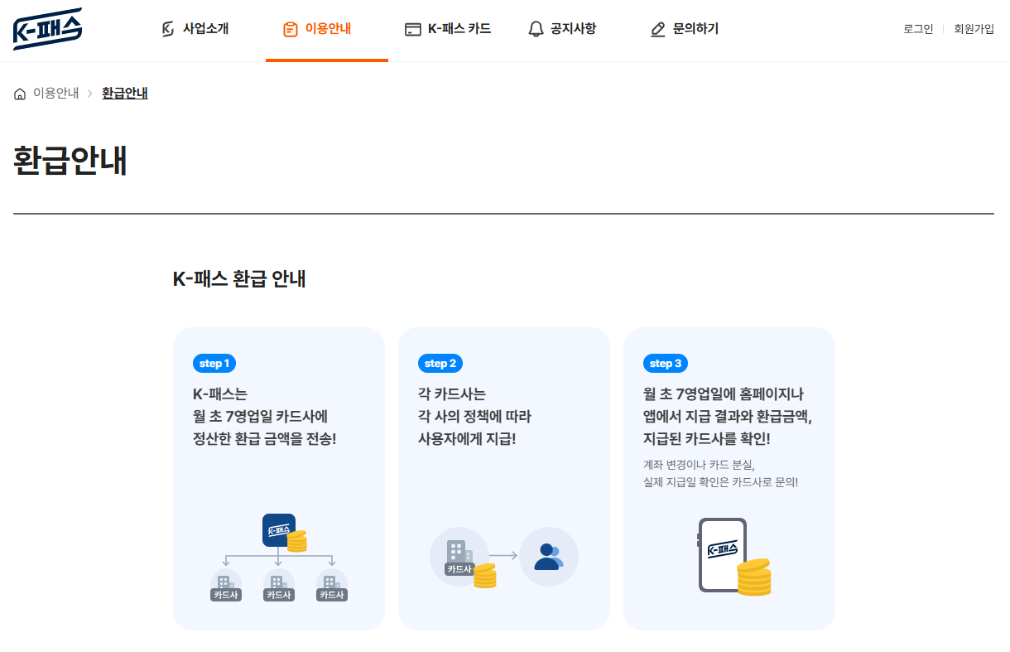
Task: Click the 공지사항 bell icon
Action: (x=536, y=29)
